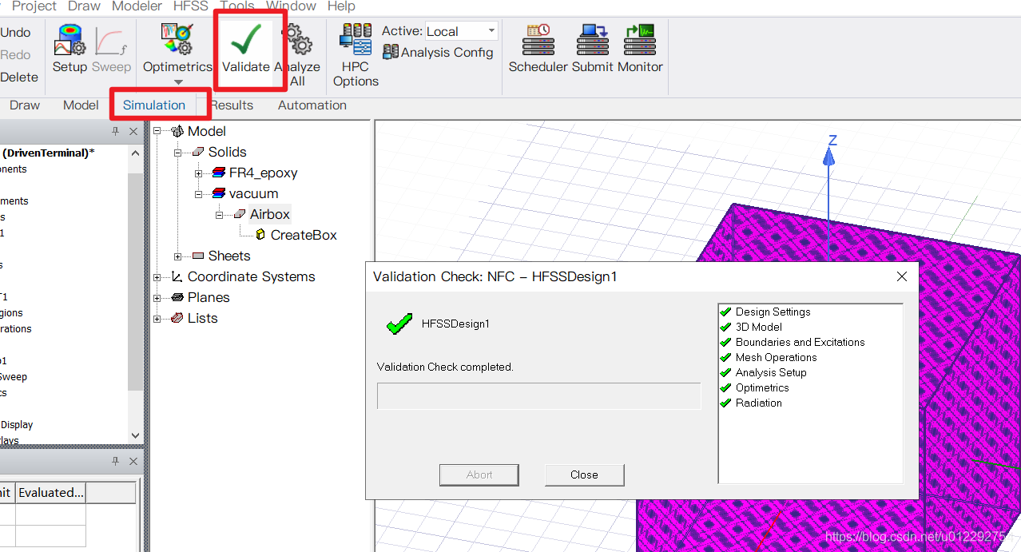Open the Modeler menu
The image size is (1021, 552).
tap(137, 6)
